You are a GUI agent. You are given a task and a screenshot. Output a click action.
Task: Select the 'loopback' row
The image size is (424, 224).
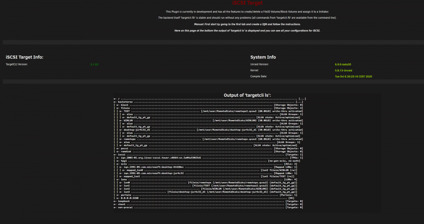208,201
